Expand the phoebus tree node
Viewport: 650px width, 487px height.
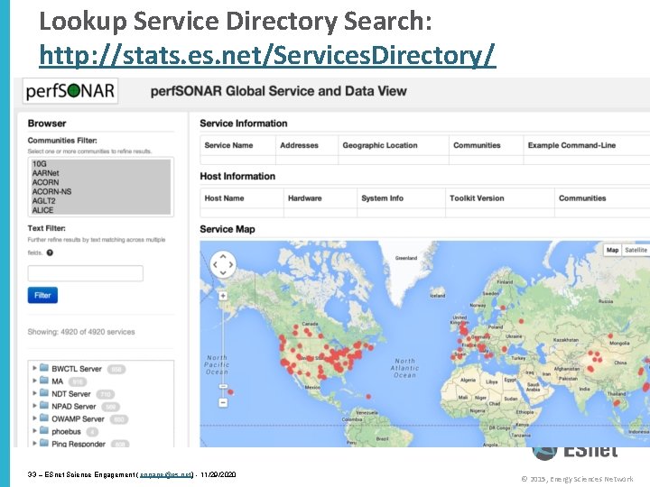point(34,431)
